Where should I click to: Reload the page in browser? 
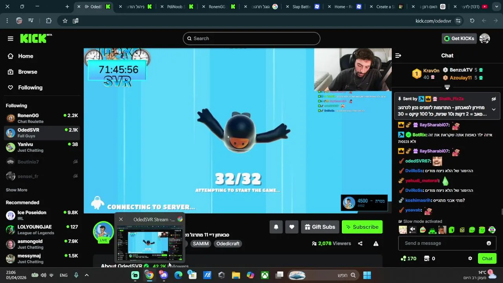click(472, 21)
